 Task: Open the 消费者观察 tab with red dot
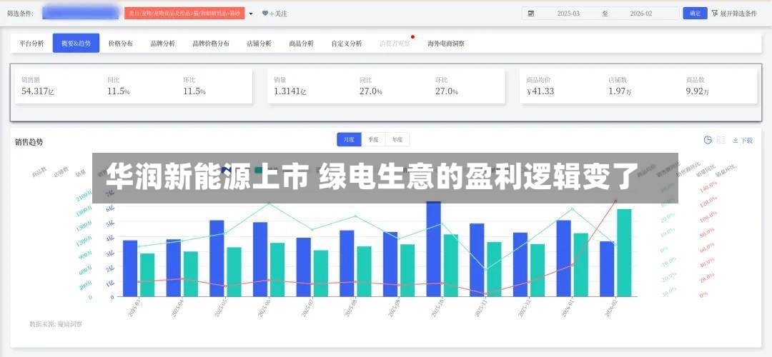(x=395, y=44)
